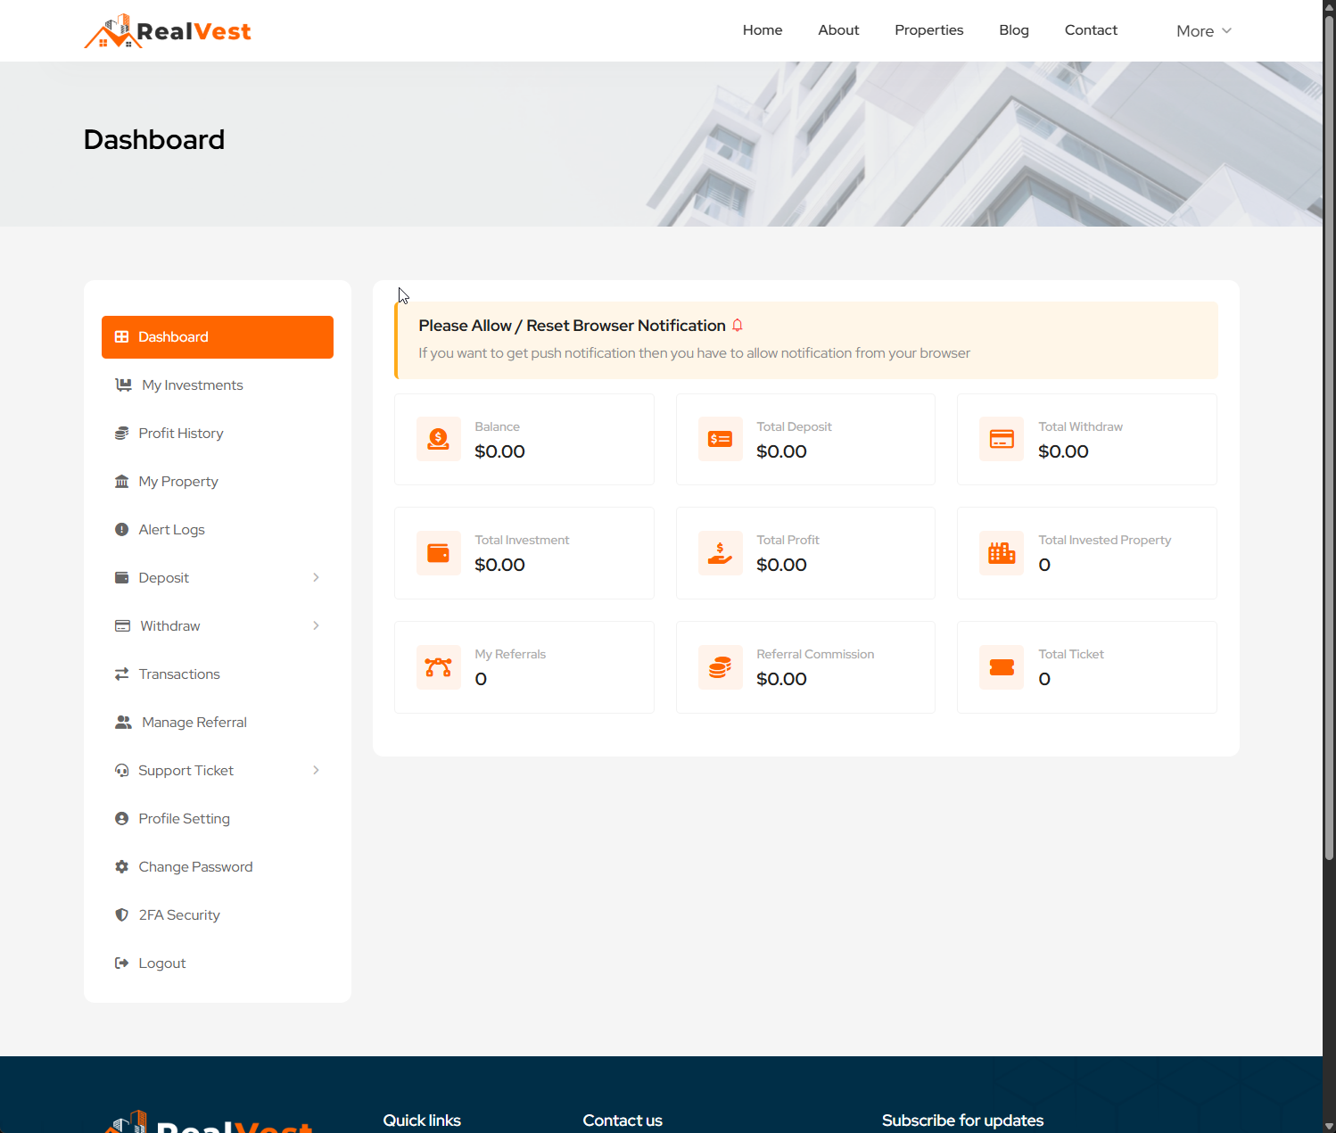Viewport: 1336px width, 1133px height.
Task: Click the Referral Commission coins icon
Action: [721, 667]
